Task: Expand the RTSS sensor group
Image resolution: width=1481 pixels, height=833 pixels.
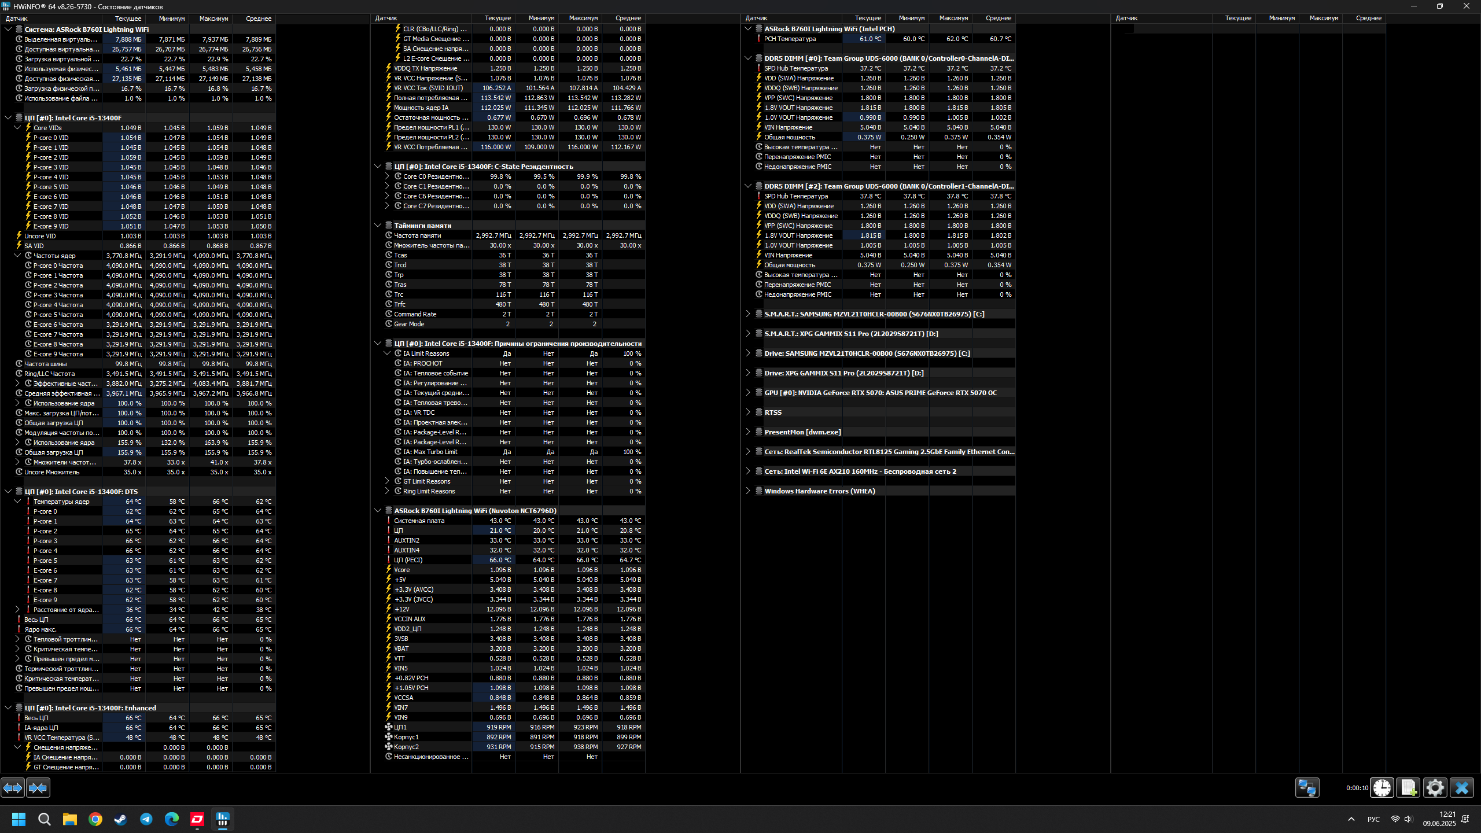Action: (747, 412)
